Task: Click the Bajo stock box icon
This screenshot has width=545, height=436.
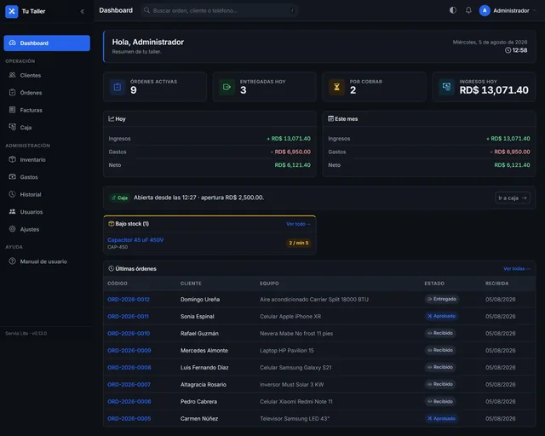Action: 112,224
